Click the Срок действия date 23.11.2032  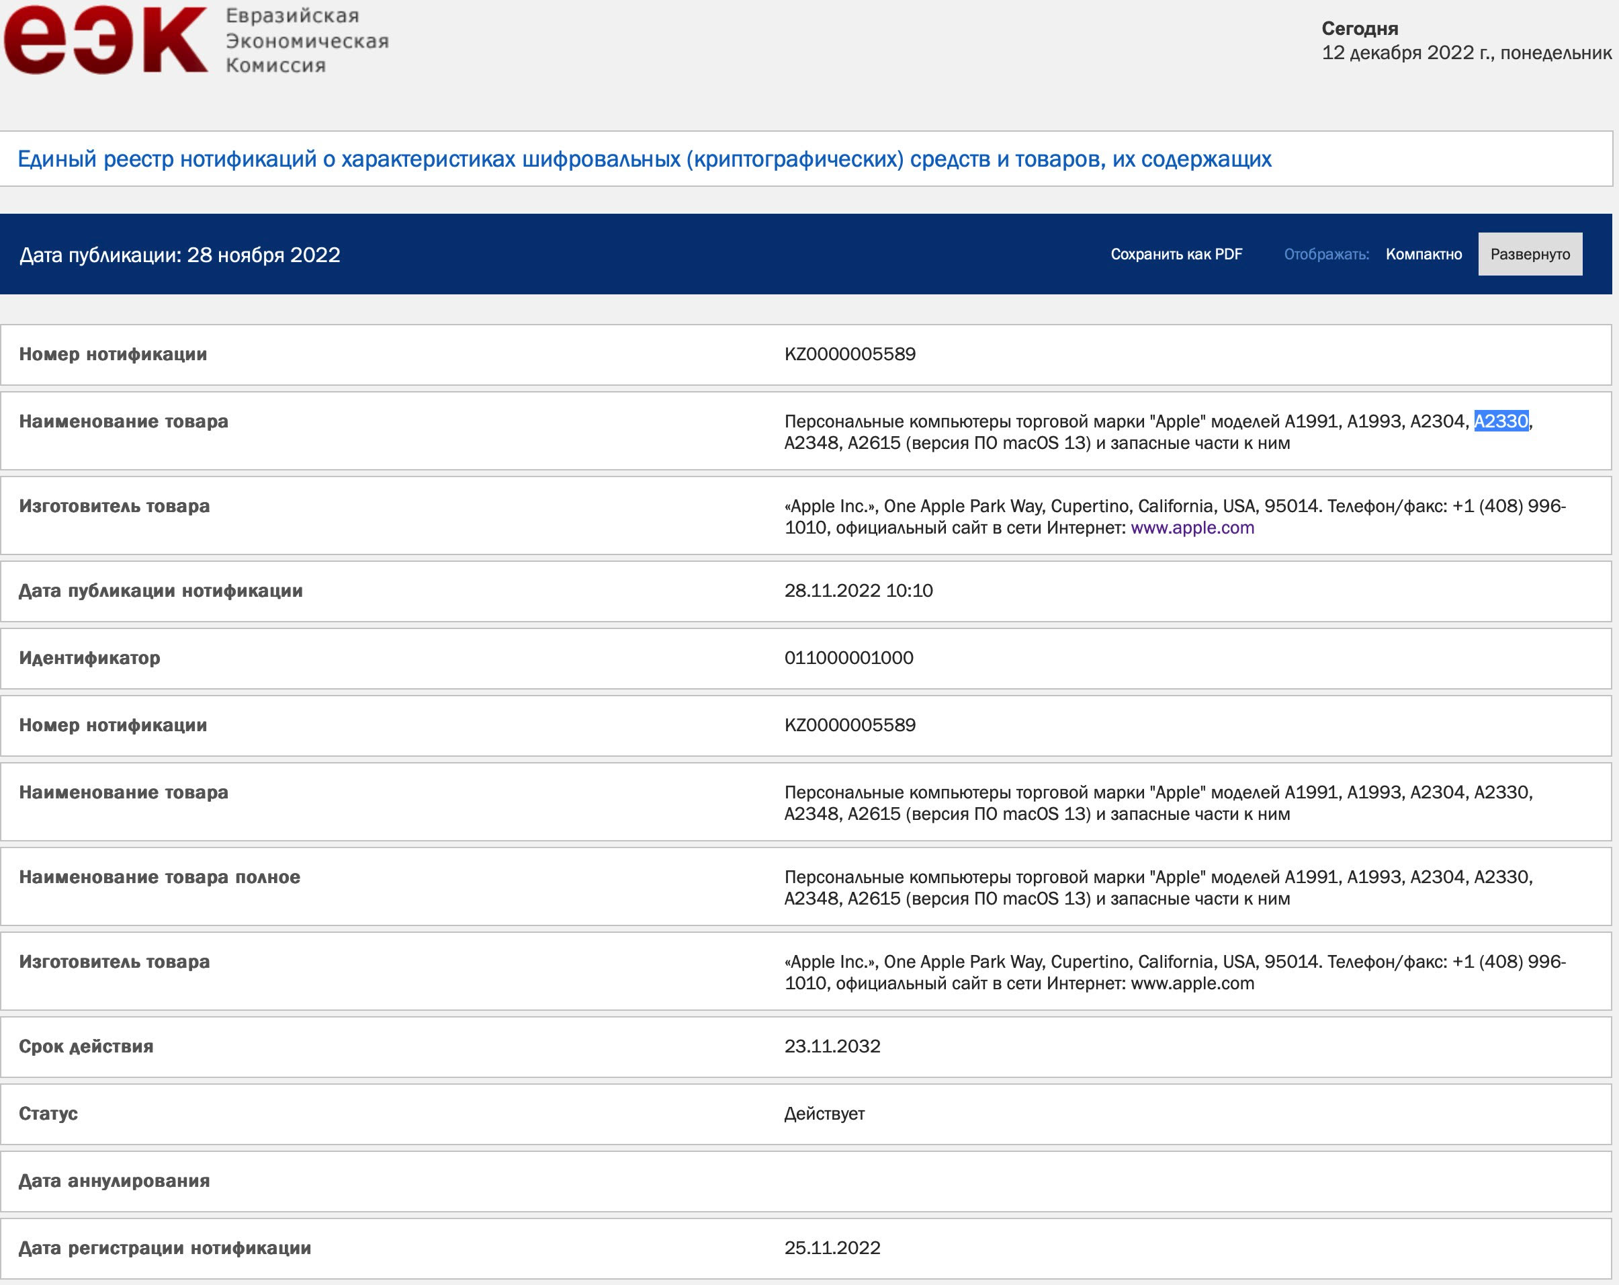coord(832,1046)
